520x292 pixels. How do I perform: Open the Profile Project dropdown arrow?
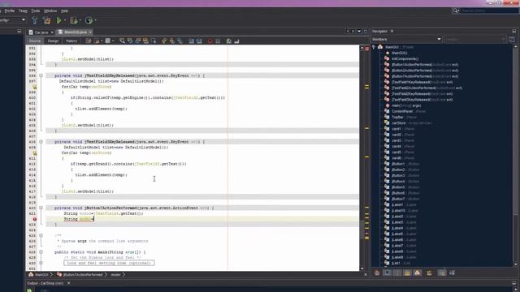(96, 20)
